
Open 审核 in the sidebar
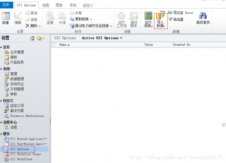pos(11,94)
